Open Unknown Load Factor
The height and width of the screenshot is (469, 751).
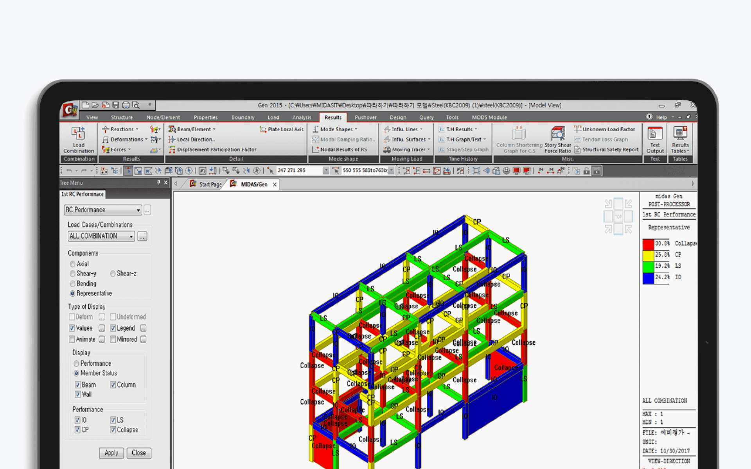604,129
